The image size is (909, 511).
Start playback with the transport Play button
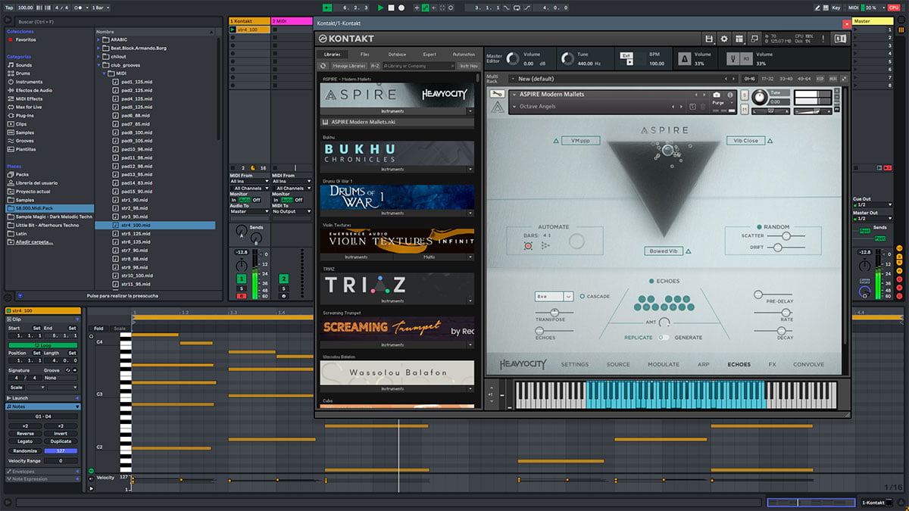[380, 8]
